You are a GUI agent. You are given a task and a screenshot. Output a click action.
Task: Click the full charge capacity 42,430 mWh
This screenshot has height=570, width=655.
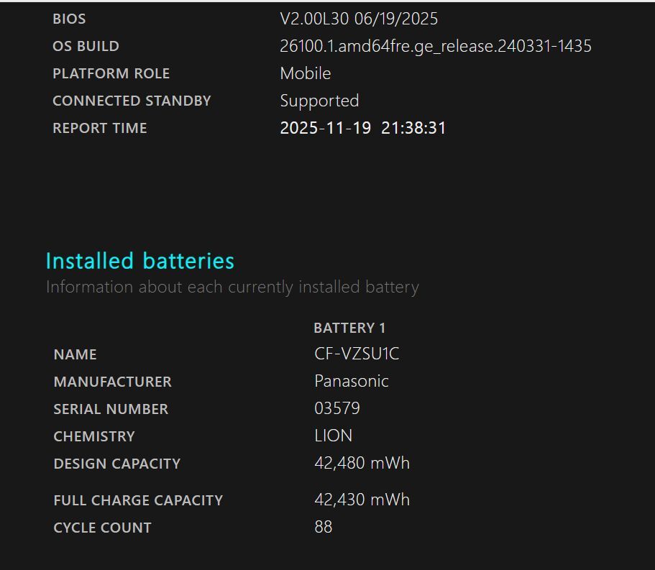362,500
